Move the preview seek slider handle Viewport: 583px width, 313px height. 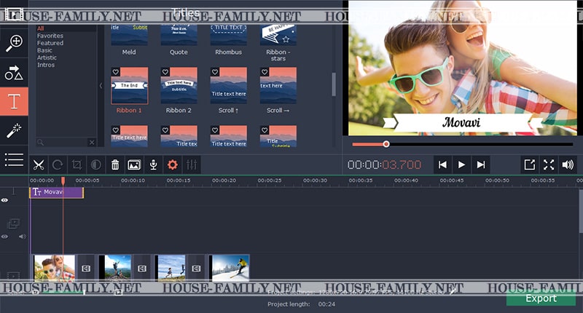tap(386, 143)
